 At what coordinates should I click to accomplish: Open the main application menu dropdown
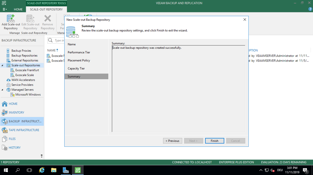click(5, 9)
